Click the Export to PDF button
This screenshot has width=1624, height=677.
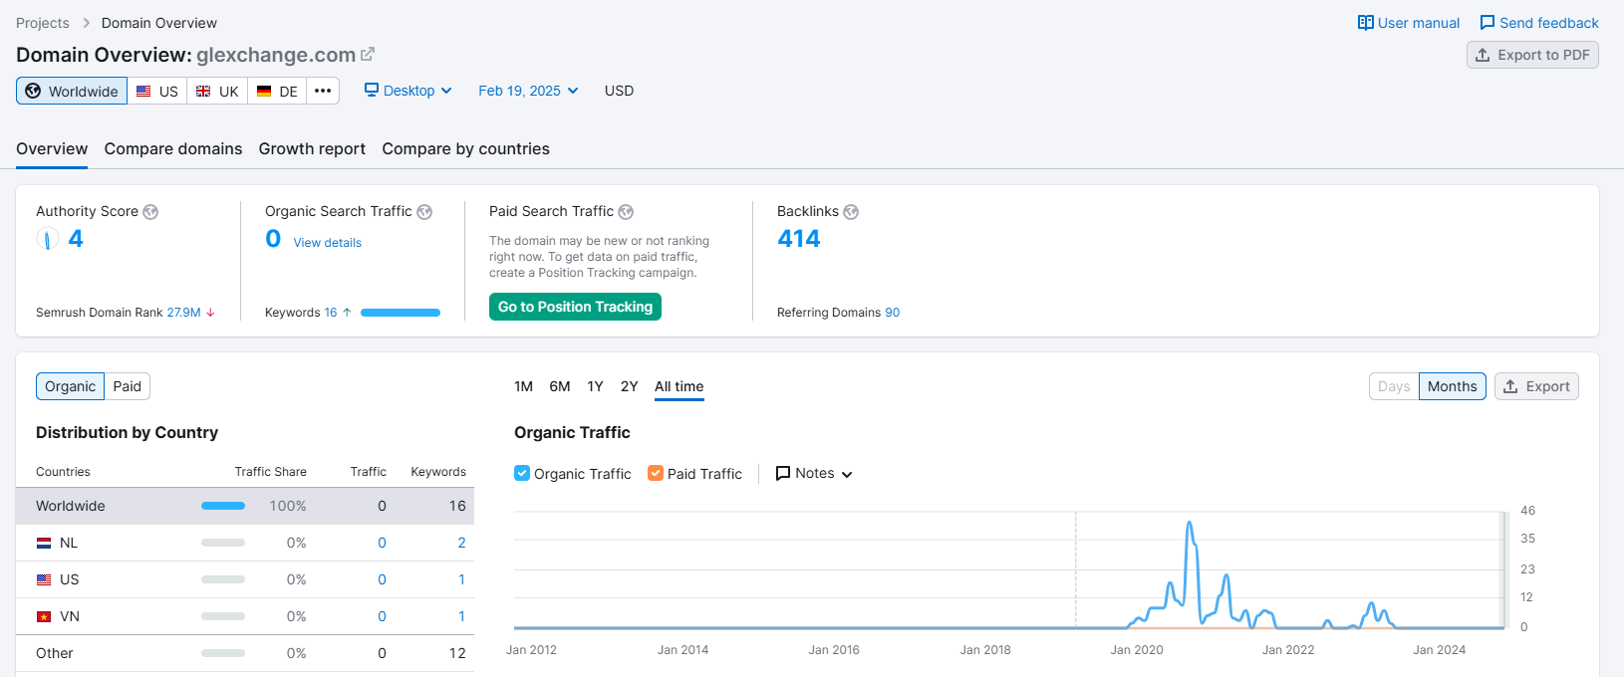(x=1532, y=55)
